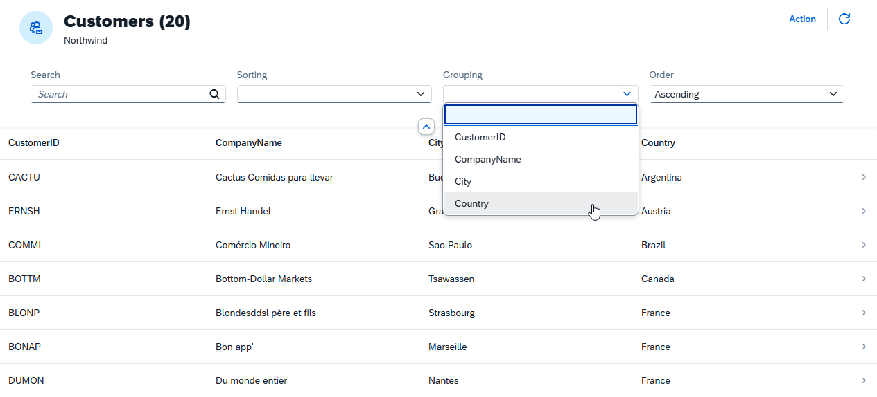Click the Tsawassen city cell
Screen dimensions: 877x397
tap(452, 279)
